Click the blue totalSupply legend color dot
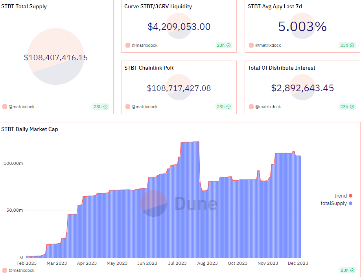Viewport: 361px width, 277px height. click(350, 203)
